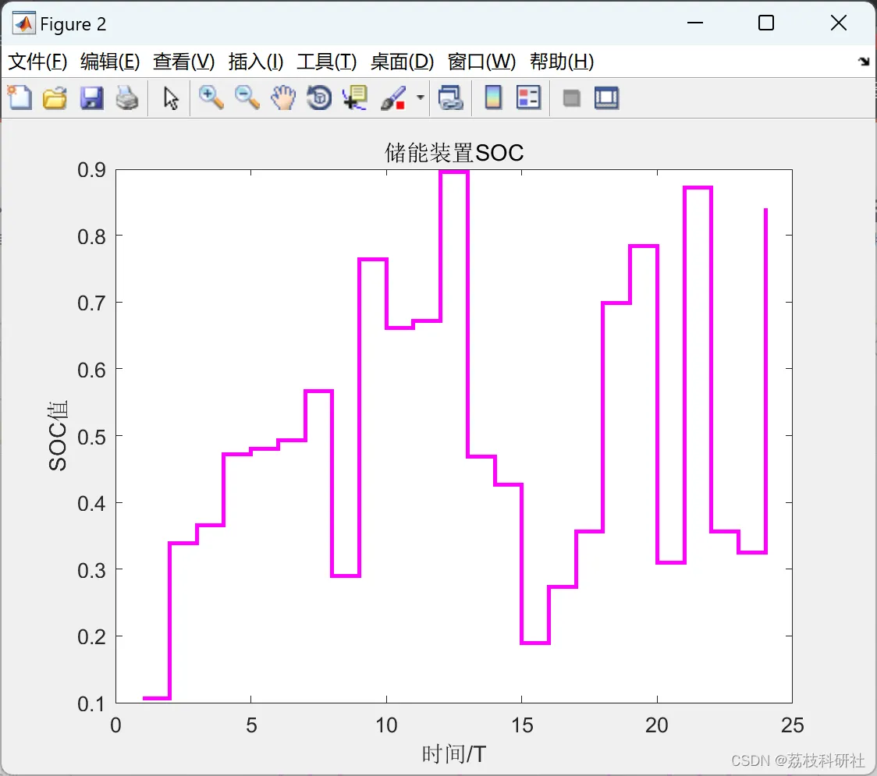Viewport: 877px width, 776px height.
Task: Enable the Data Cursor tool
Action: click(355, 97)
